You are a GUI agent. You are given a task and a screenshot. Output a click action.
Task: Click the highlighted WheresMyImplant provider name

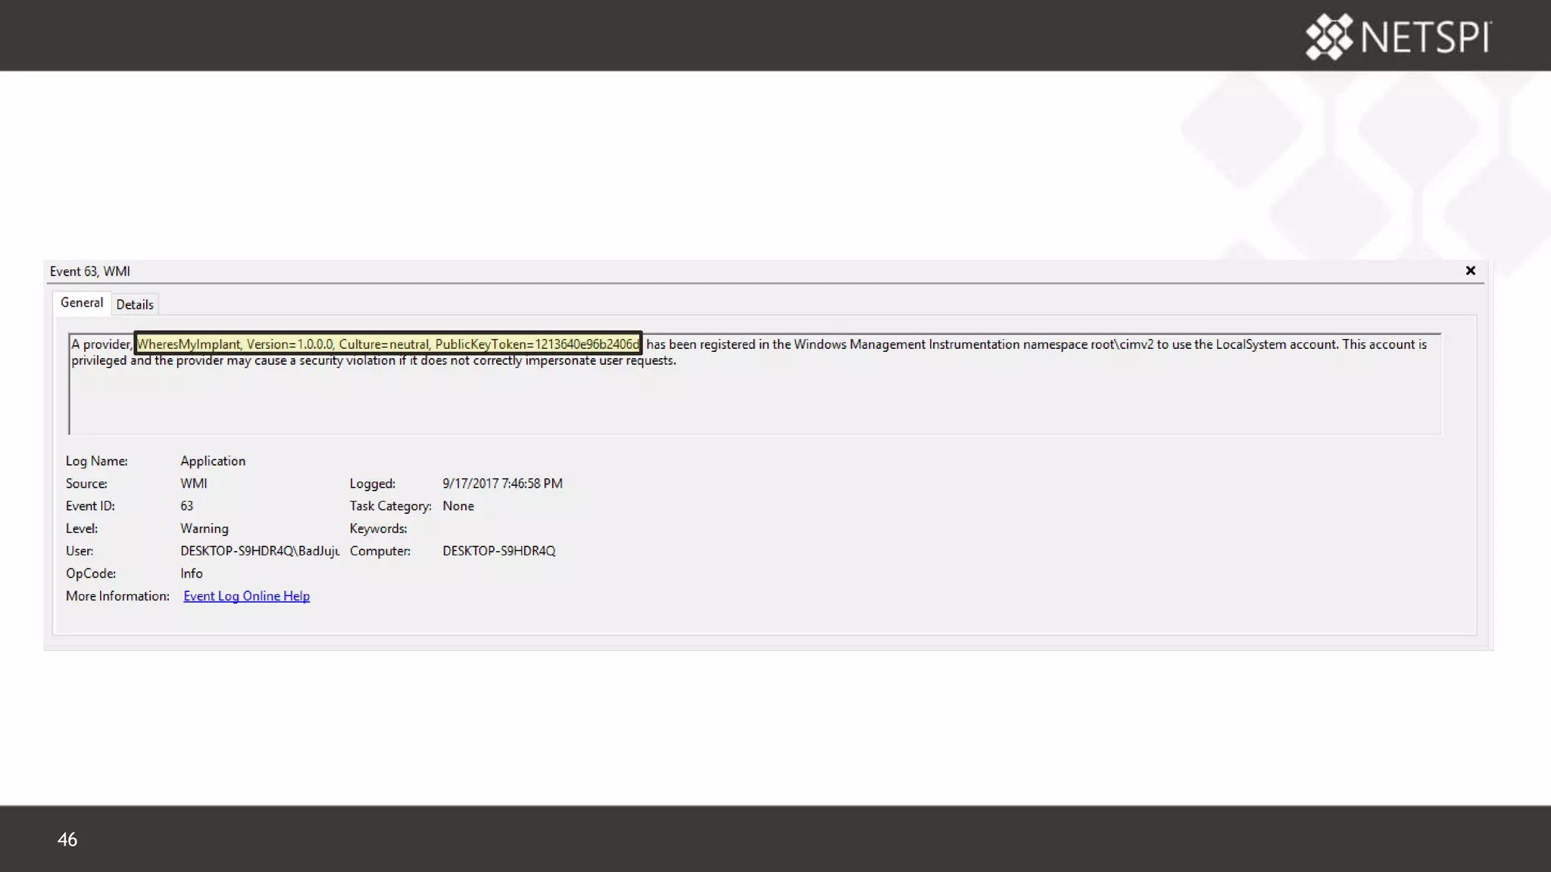[388, 344]
